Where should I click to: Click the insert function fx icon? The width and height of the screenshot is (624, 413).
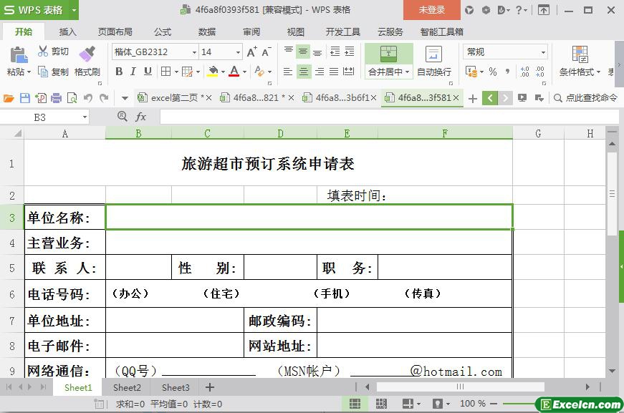point(141,117)
